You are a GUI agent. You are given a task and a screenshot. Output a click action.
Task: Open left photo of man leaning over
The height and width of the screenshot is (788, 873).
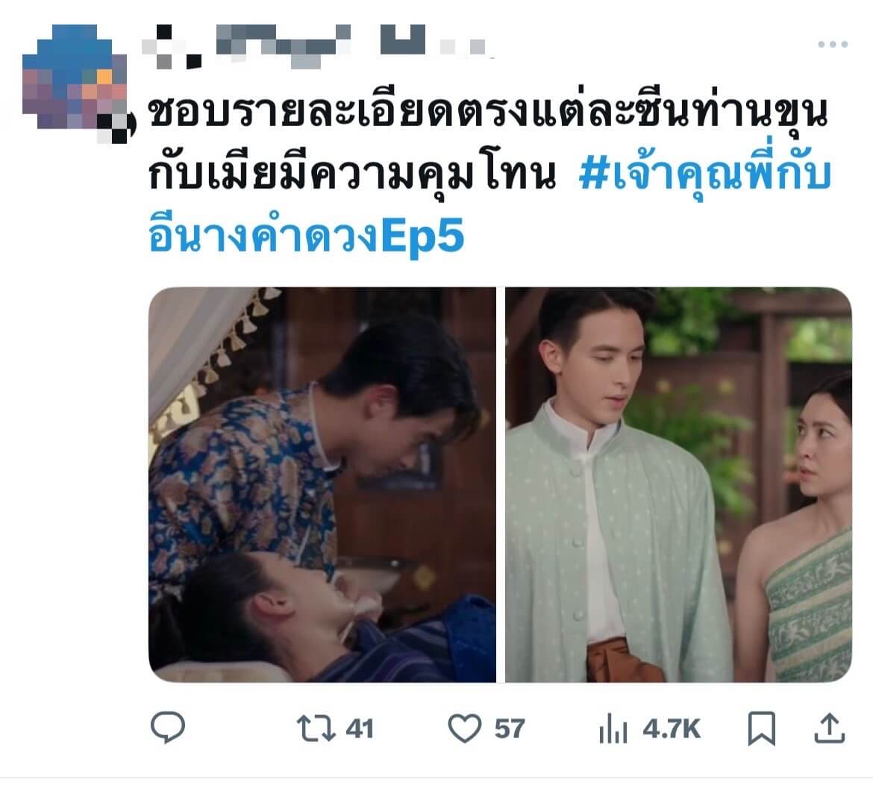(322, 484)
